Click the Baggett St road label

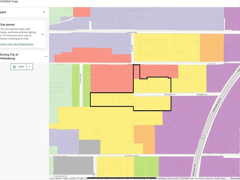pos(170,94)
